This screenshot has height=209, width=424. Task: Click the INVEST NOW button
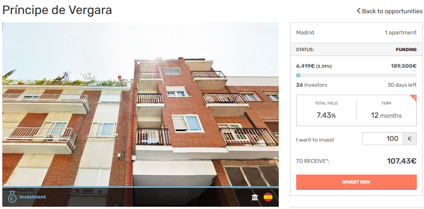point(356,182)
